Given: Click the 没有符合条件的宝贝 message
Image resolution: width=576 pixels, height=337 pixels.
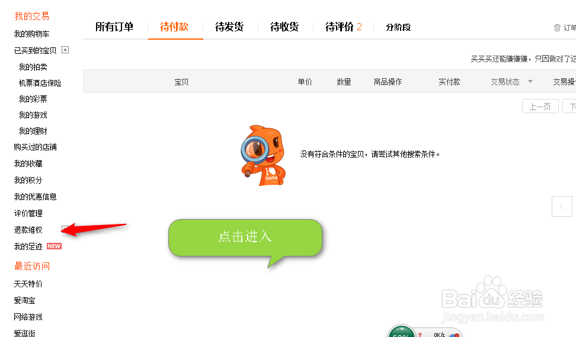Looking at the screenshot, I should [370, 154].
